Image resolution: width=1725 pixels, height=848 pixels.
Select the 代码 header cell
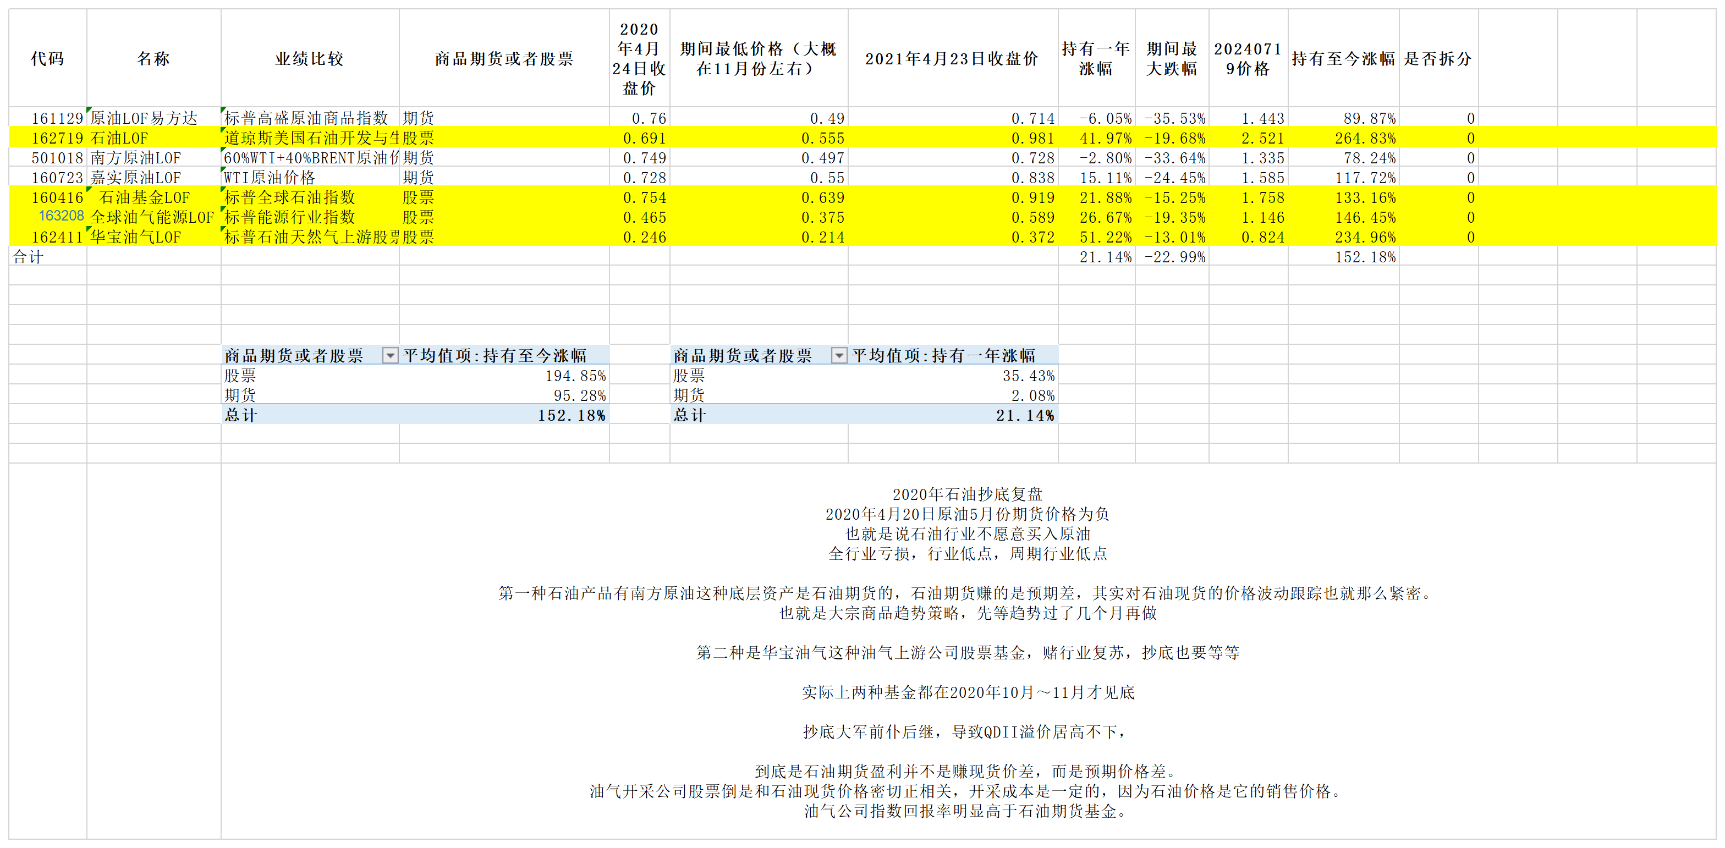pos(47,59)
